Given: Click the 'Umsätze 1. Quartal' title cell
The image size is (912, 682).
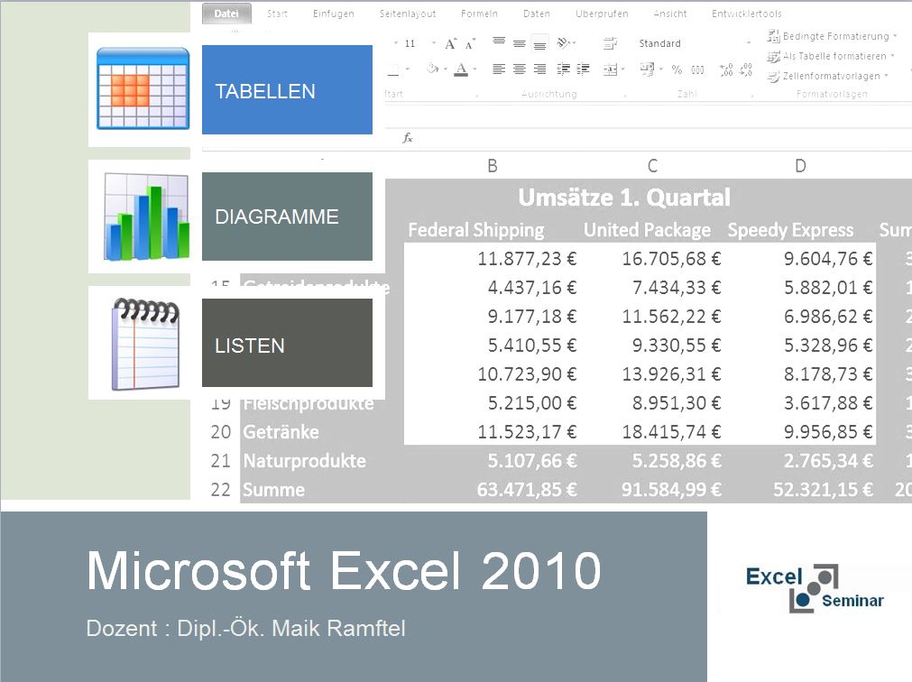Looking at the screenshot, I should 624,198.
